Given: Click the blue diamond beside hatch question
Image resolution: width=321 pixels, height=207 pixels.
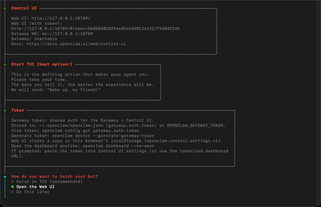Looking at the screenshot, I should pos(5,176).
